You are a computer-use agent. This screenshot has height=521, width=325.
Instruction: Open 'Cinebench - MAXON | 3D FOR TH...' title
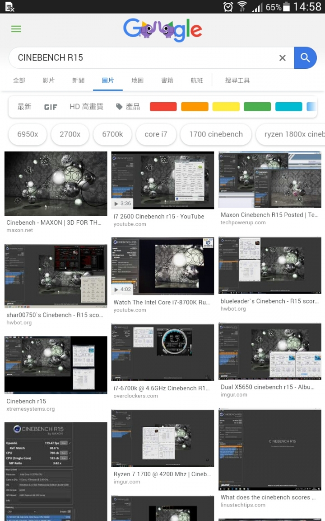pos(54,223)
